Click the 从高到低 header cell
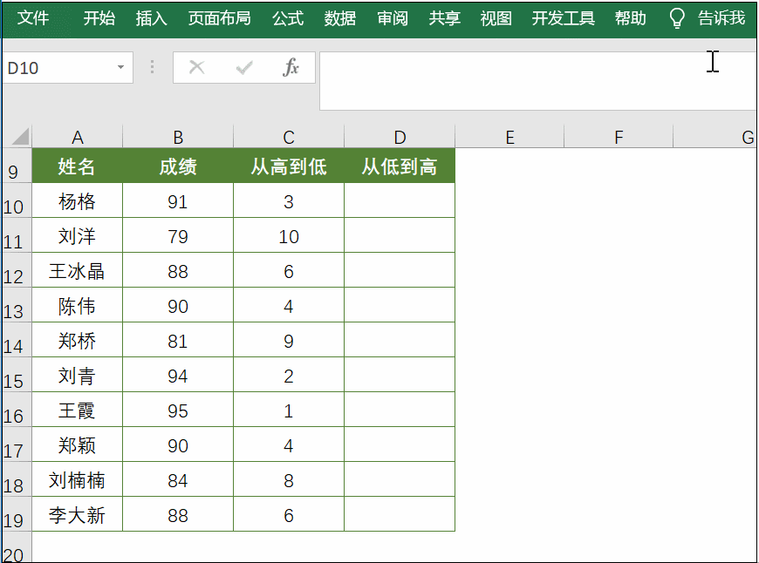Viewport: 759px width, 563px height. click(289, 166)
